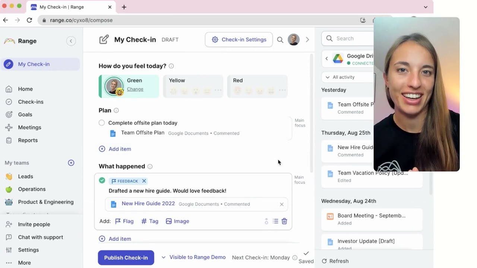Go back in browser history

pyautogui.click(x=6, y=20)
